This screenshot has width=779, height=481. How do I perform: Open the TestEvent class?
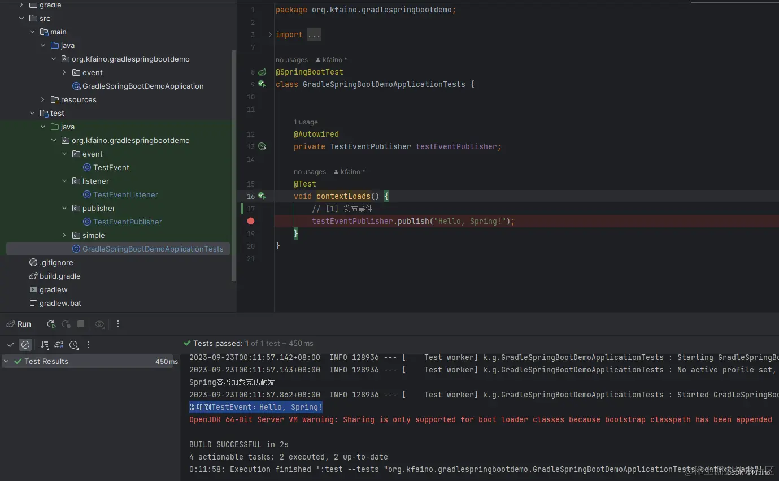point(111,167)
